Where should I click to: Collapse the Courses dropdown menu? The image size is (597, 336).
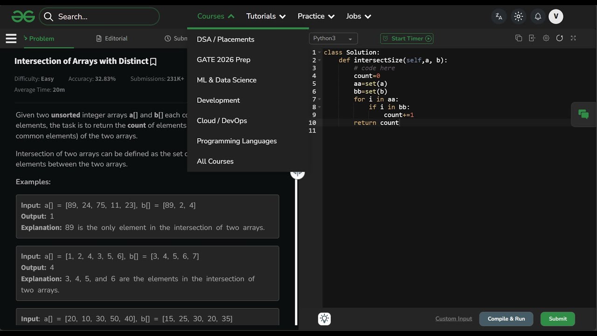coord(215,16)
